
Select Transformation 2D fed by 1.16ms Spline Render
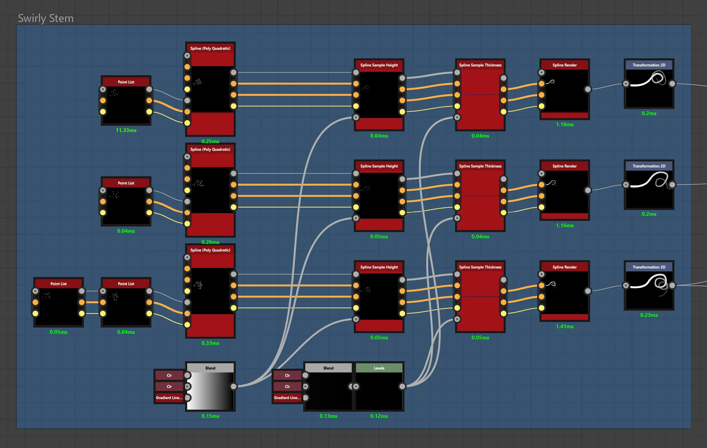click(649, 184)
